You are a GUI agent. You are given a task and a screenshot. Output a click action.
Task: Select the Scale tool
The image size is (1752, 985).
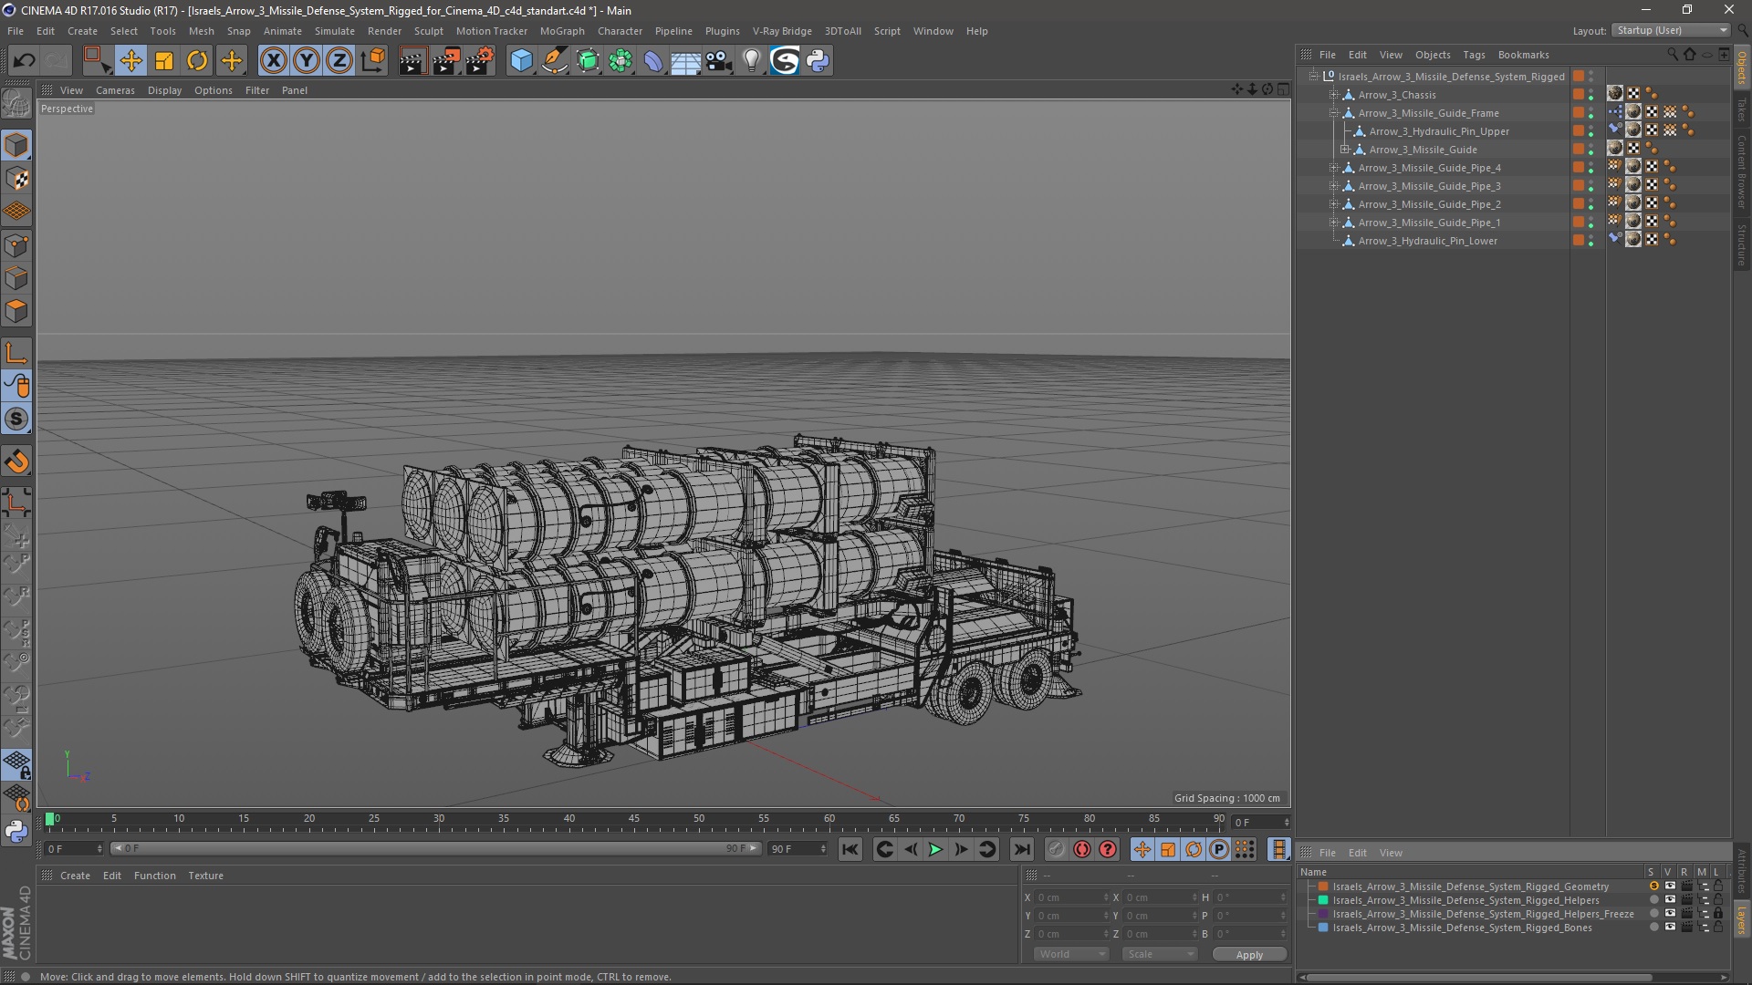point(164,61)
